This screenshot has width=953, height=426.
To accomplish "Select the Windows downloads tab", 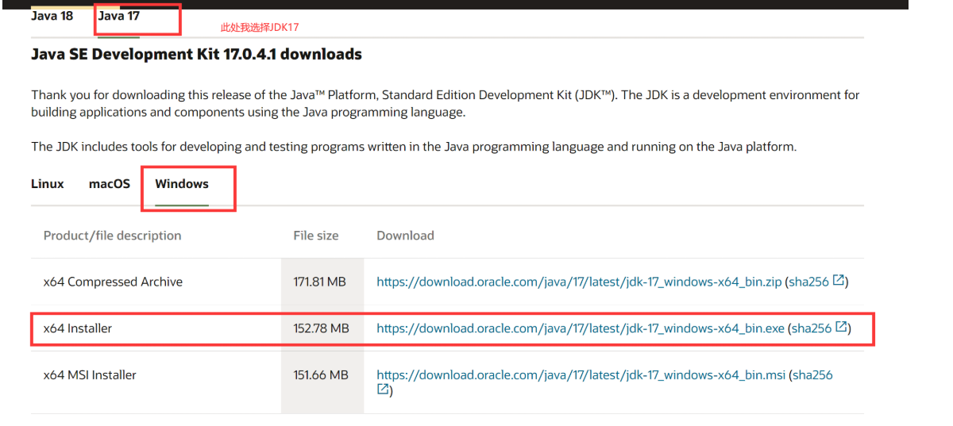I will [x=182, y=183].
